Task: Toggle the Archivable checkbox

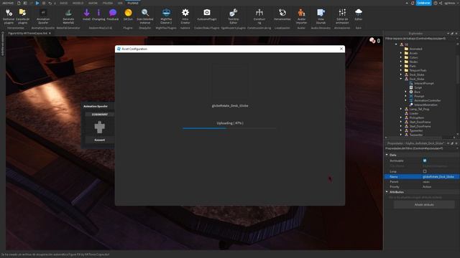Action: pyautogui.click(x=425, y=161)
